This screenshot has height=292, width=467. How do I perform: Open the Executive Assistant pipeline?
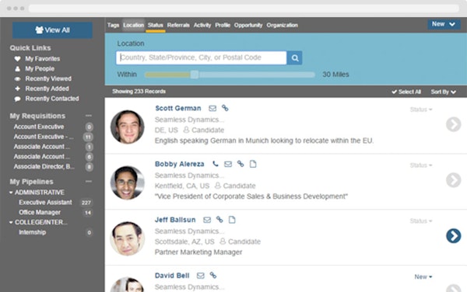pyautogui.click(x=45, y=202)
